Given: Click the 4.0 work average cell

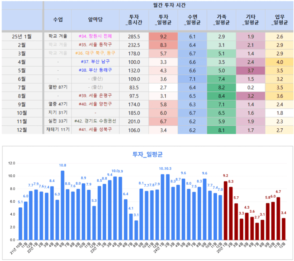Looking at the screenshot, I should pyautogui.click(x=279, y=62).
